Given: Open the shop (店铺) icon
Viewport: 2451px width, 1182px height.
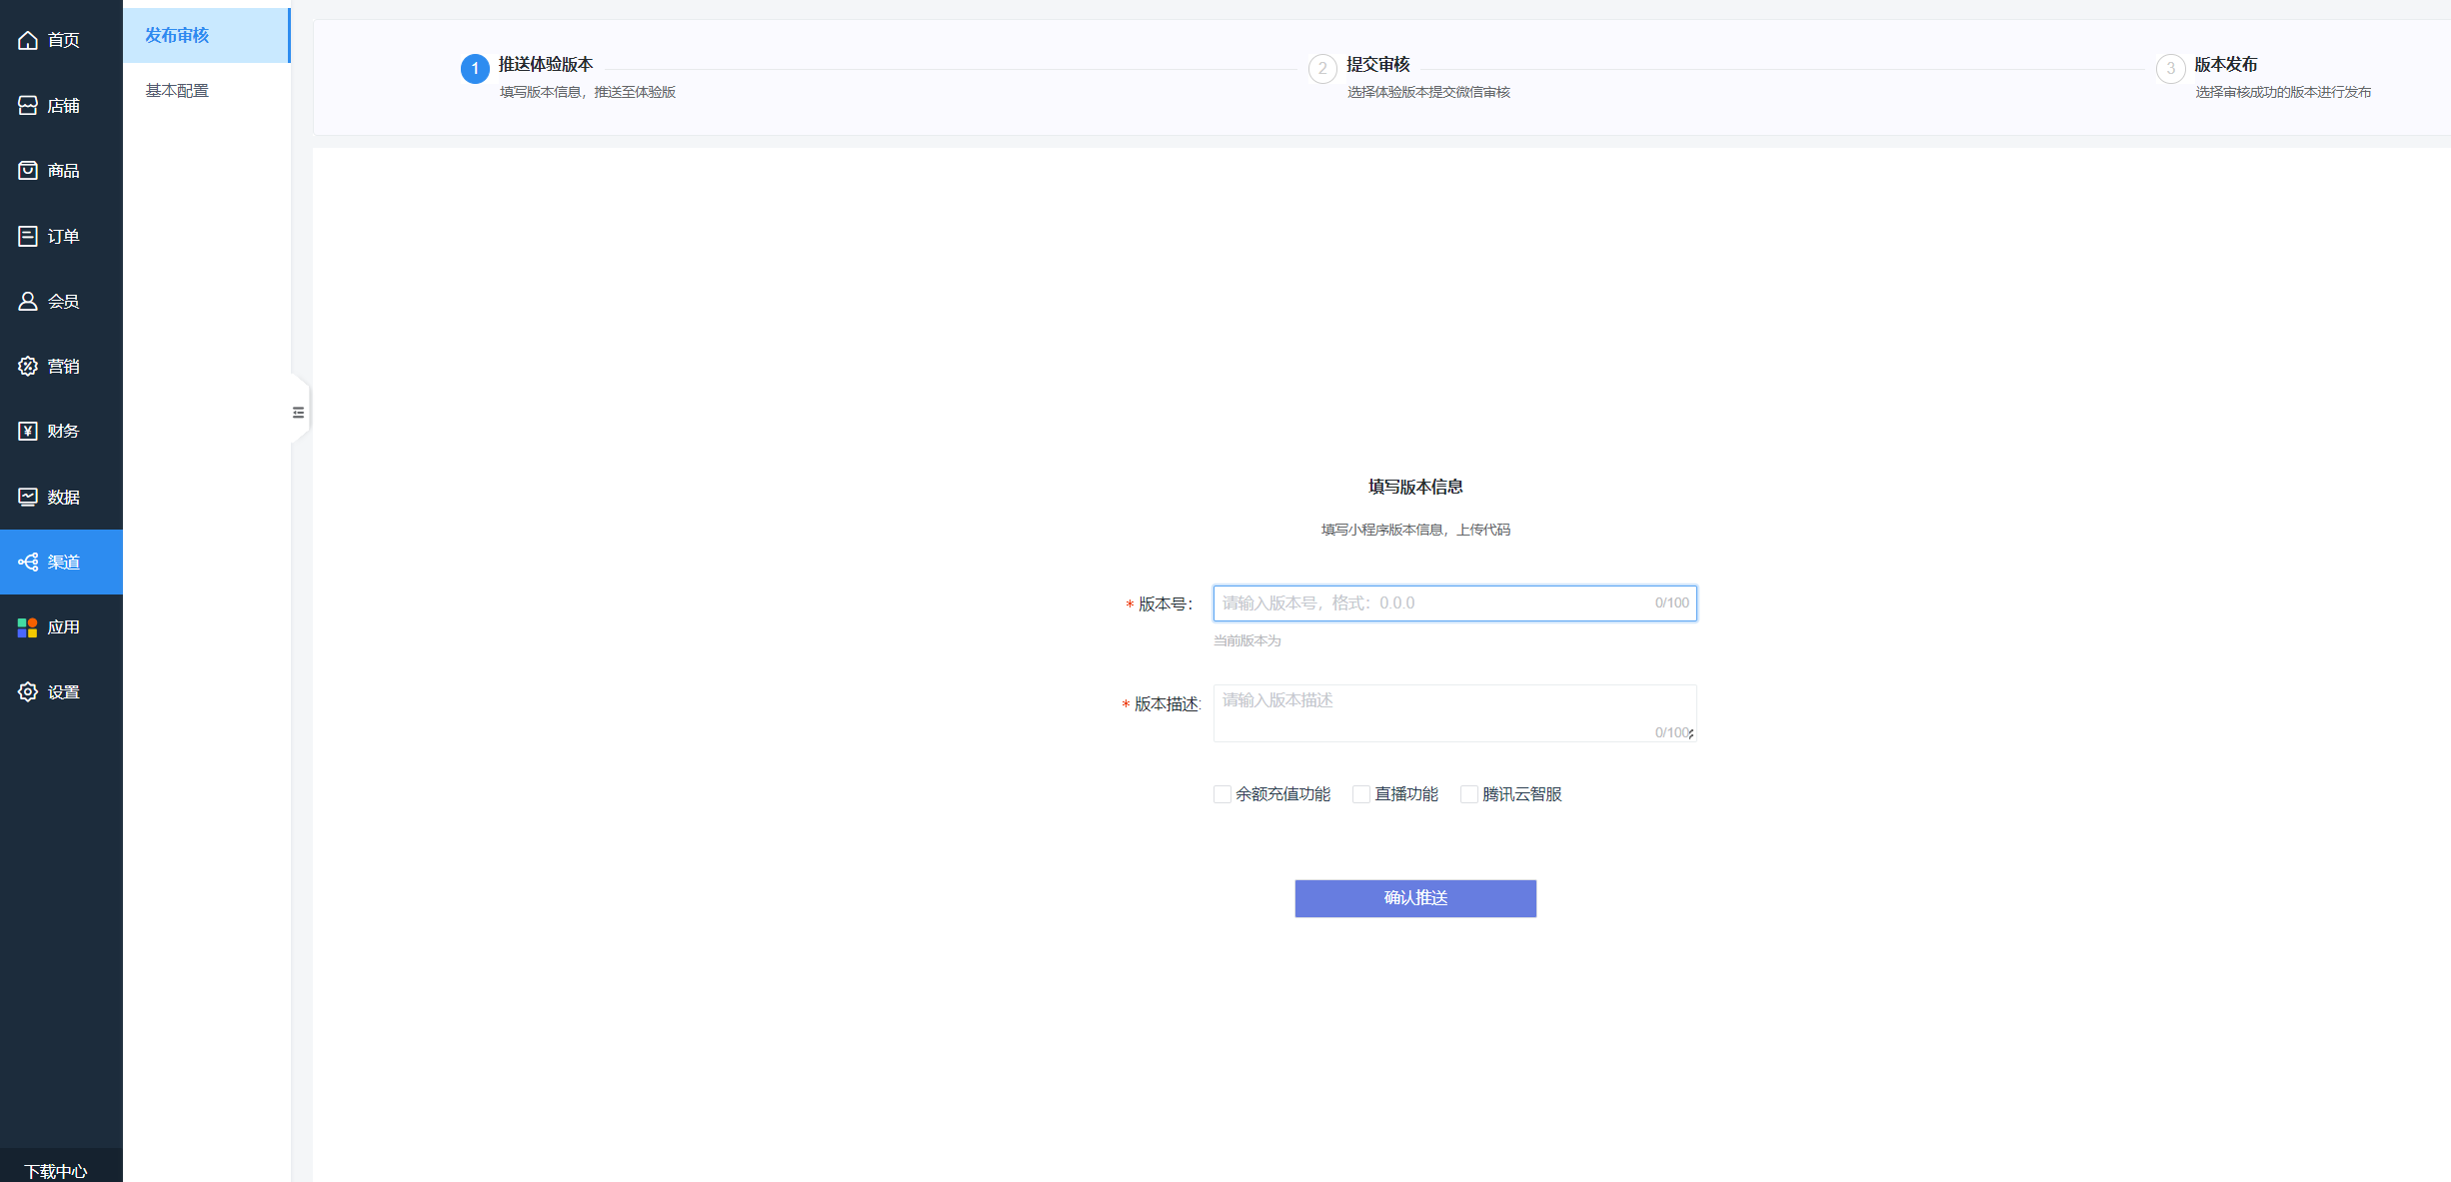Looking at the screenshot, I should 28,106.
